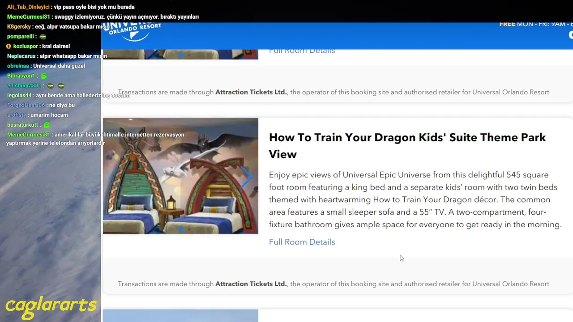Viewport: 573px width, 322px height.
Task: Click chat username kozluspor
Action: click(x=26, y=47)
